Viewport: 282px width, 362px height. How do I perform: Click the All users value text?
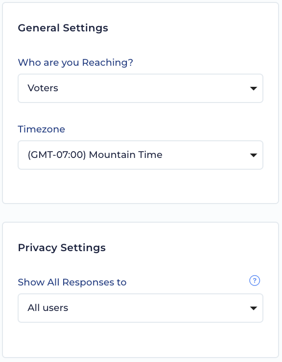click(x=48, y=308)
